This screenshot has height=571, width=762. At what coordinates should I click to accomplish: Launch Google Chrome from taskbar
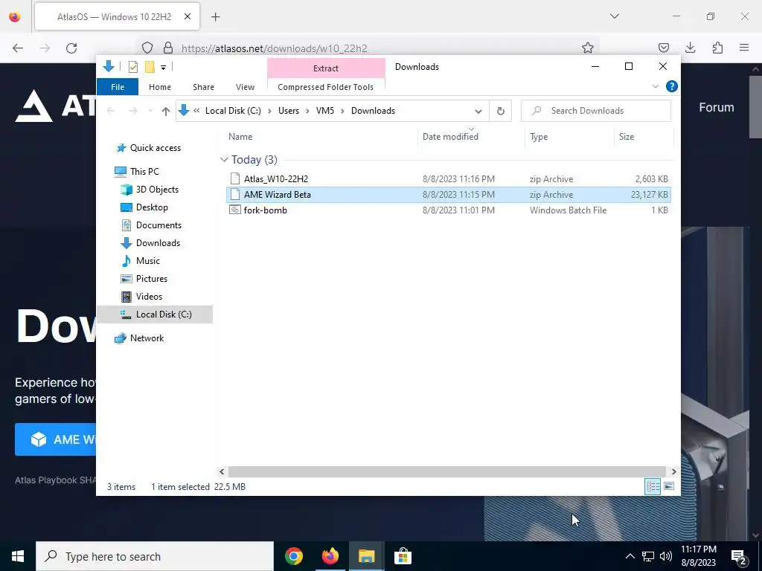(294, 556)
